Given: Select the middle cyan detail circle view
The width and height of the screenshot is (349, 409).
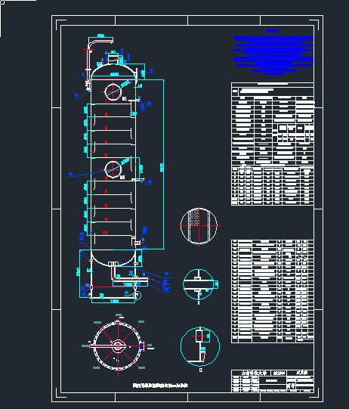Looking at the screenshot, I should coord(199,284).
